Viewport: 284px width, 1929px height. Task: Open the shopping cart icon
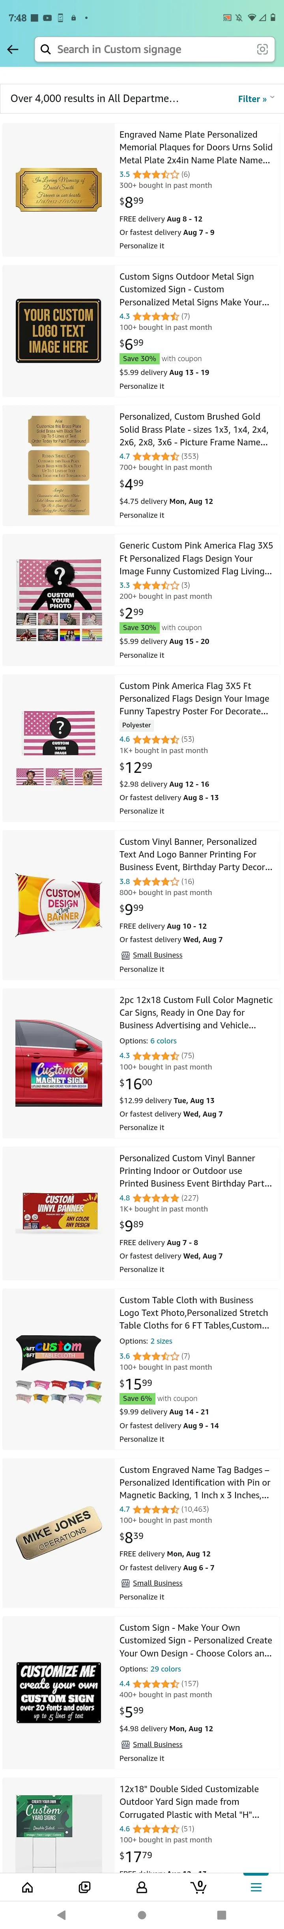[x=199, y=1887]
